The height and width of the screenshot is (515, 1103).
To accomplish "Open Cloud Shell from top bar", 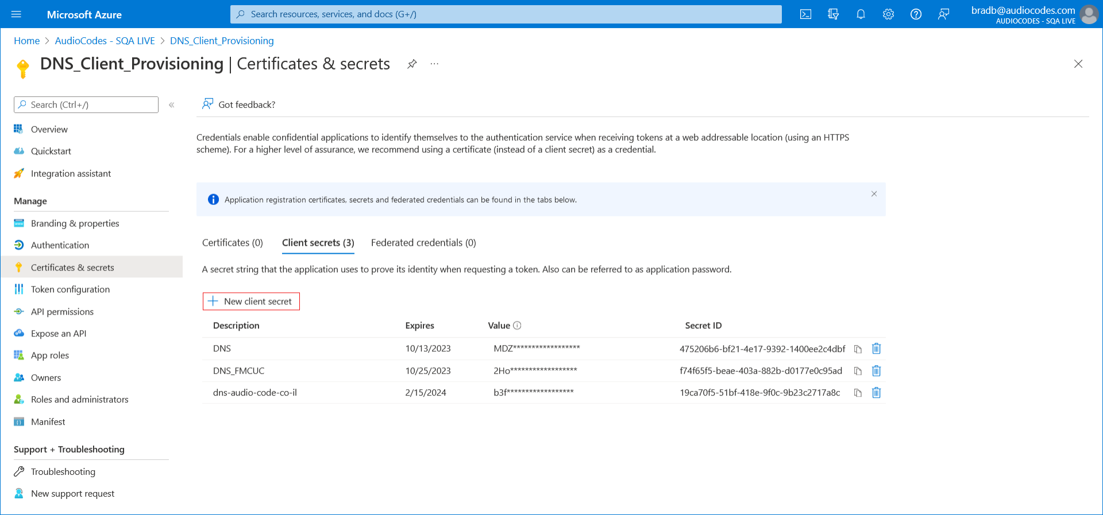I will point(805,14).
